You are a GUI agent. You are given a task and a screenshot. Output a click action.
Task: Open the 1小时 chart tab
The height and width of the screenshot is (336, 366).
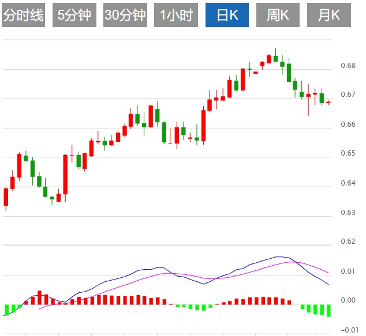[x=176, y=15]
